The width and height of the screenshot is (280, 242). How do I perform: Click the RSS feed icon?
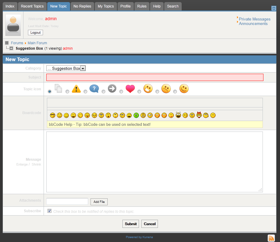[271, 238]
